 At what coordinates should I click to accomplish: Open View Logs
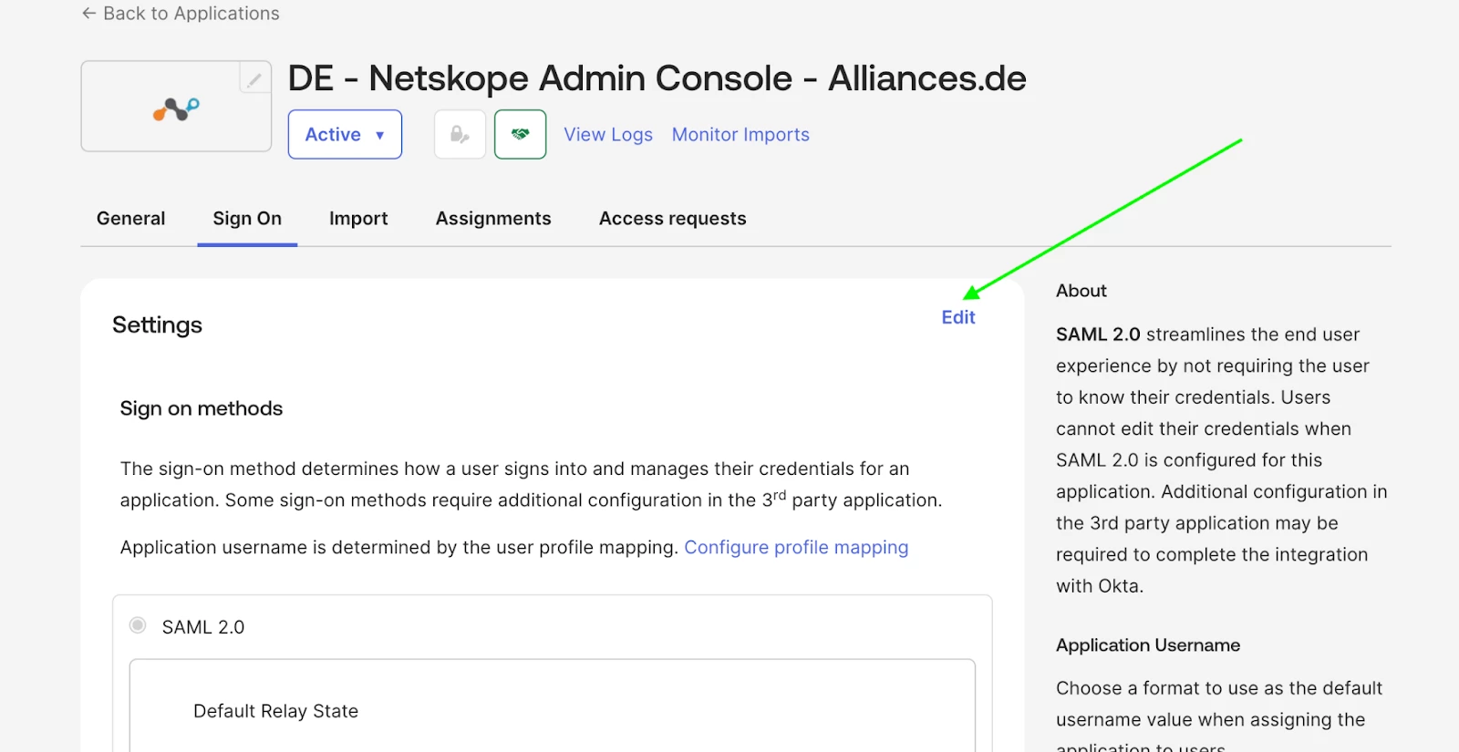(608, 134)
